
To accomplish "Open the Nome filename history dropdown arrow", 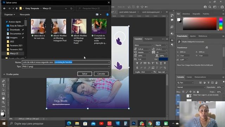I will tap(109, 62).
